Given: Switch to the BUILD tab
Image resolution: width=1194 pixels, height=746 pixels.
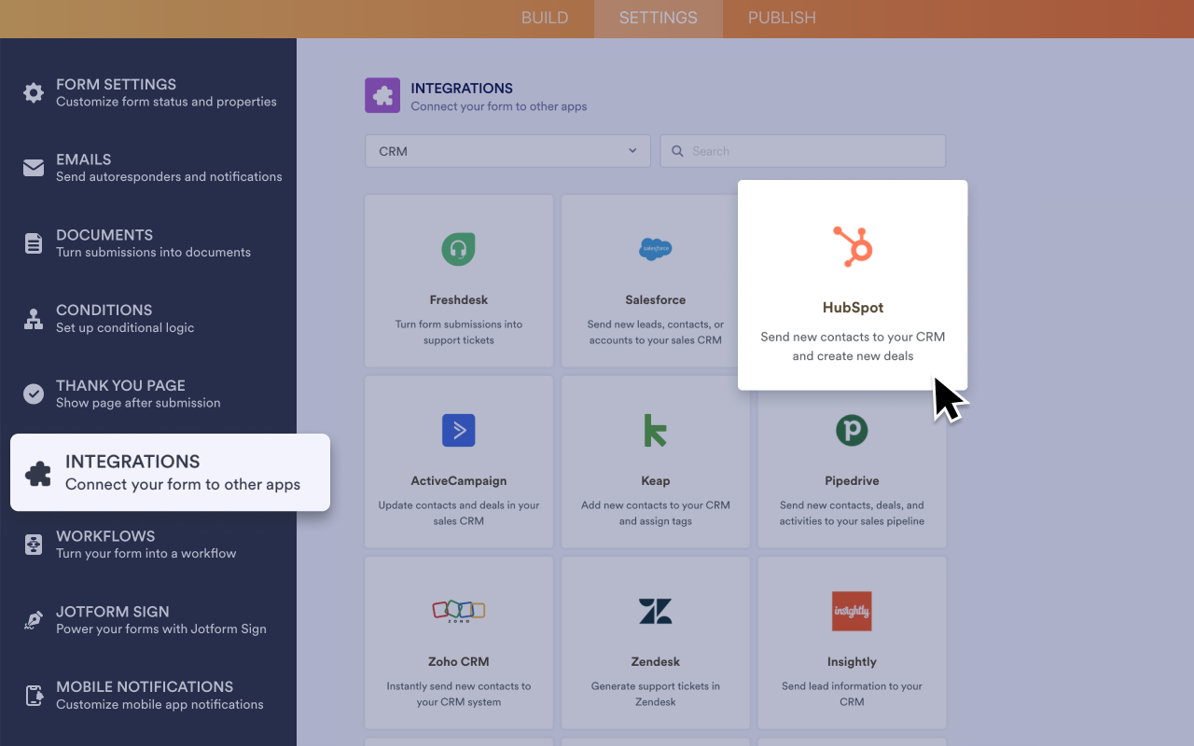Looking at the screenshot, I should (x=545, y=18).
